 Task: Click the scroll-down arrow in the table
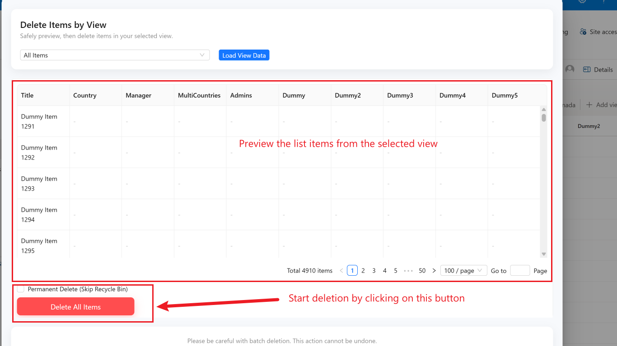(x=544, y=254)
